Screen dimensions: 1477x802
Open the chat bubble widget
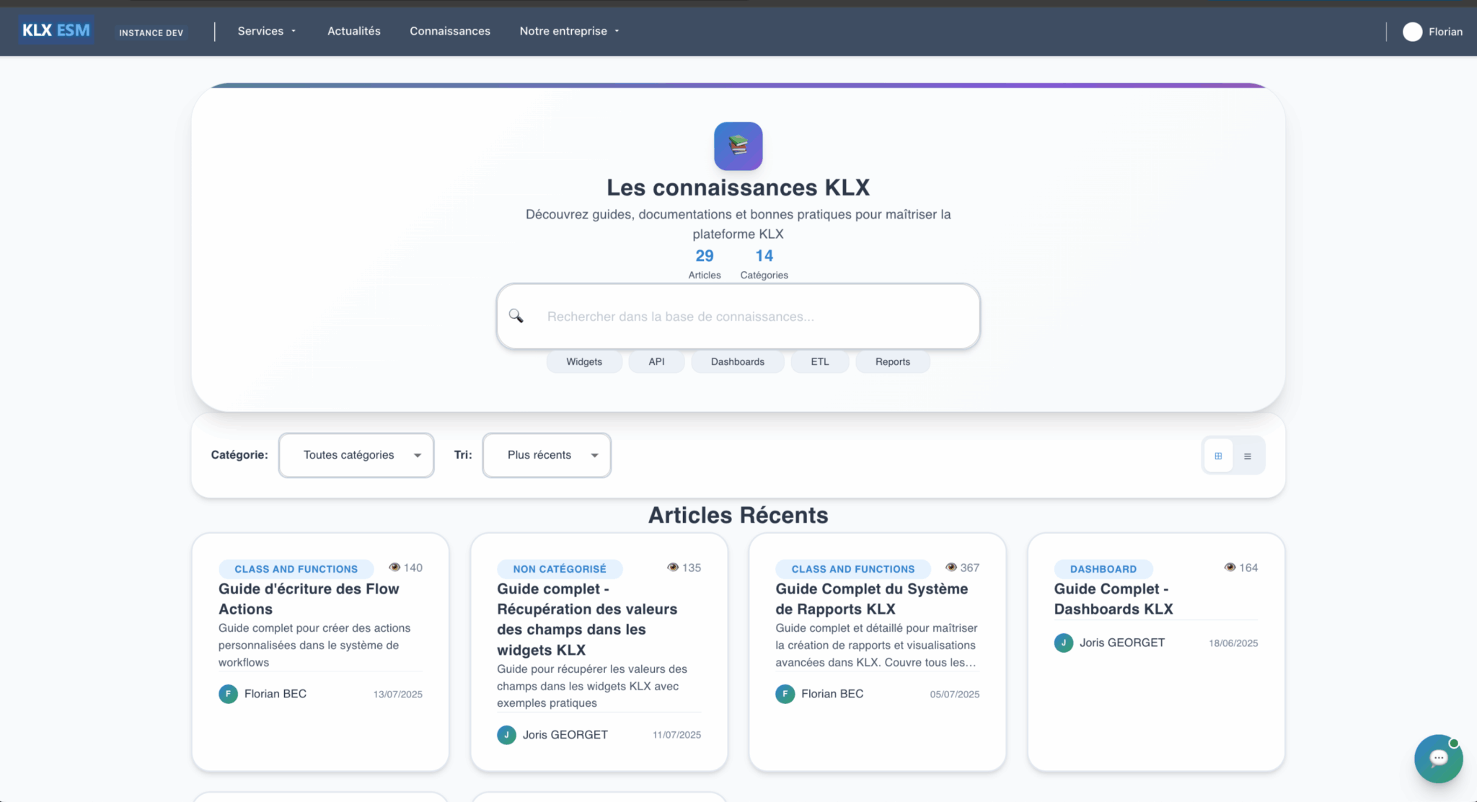[x=1438, y=759]
